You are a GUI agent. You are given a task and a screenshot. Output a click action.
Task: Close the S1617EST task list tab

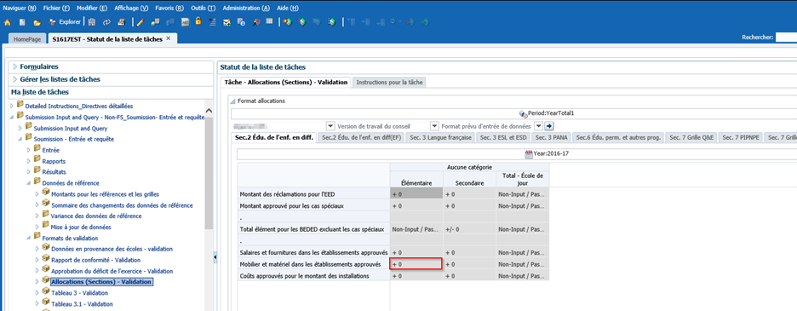169,38
